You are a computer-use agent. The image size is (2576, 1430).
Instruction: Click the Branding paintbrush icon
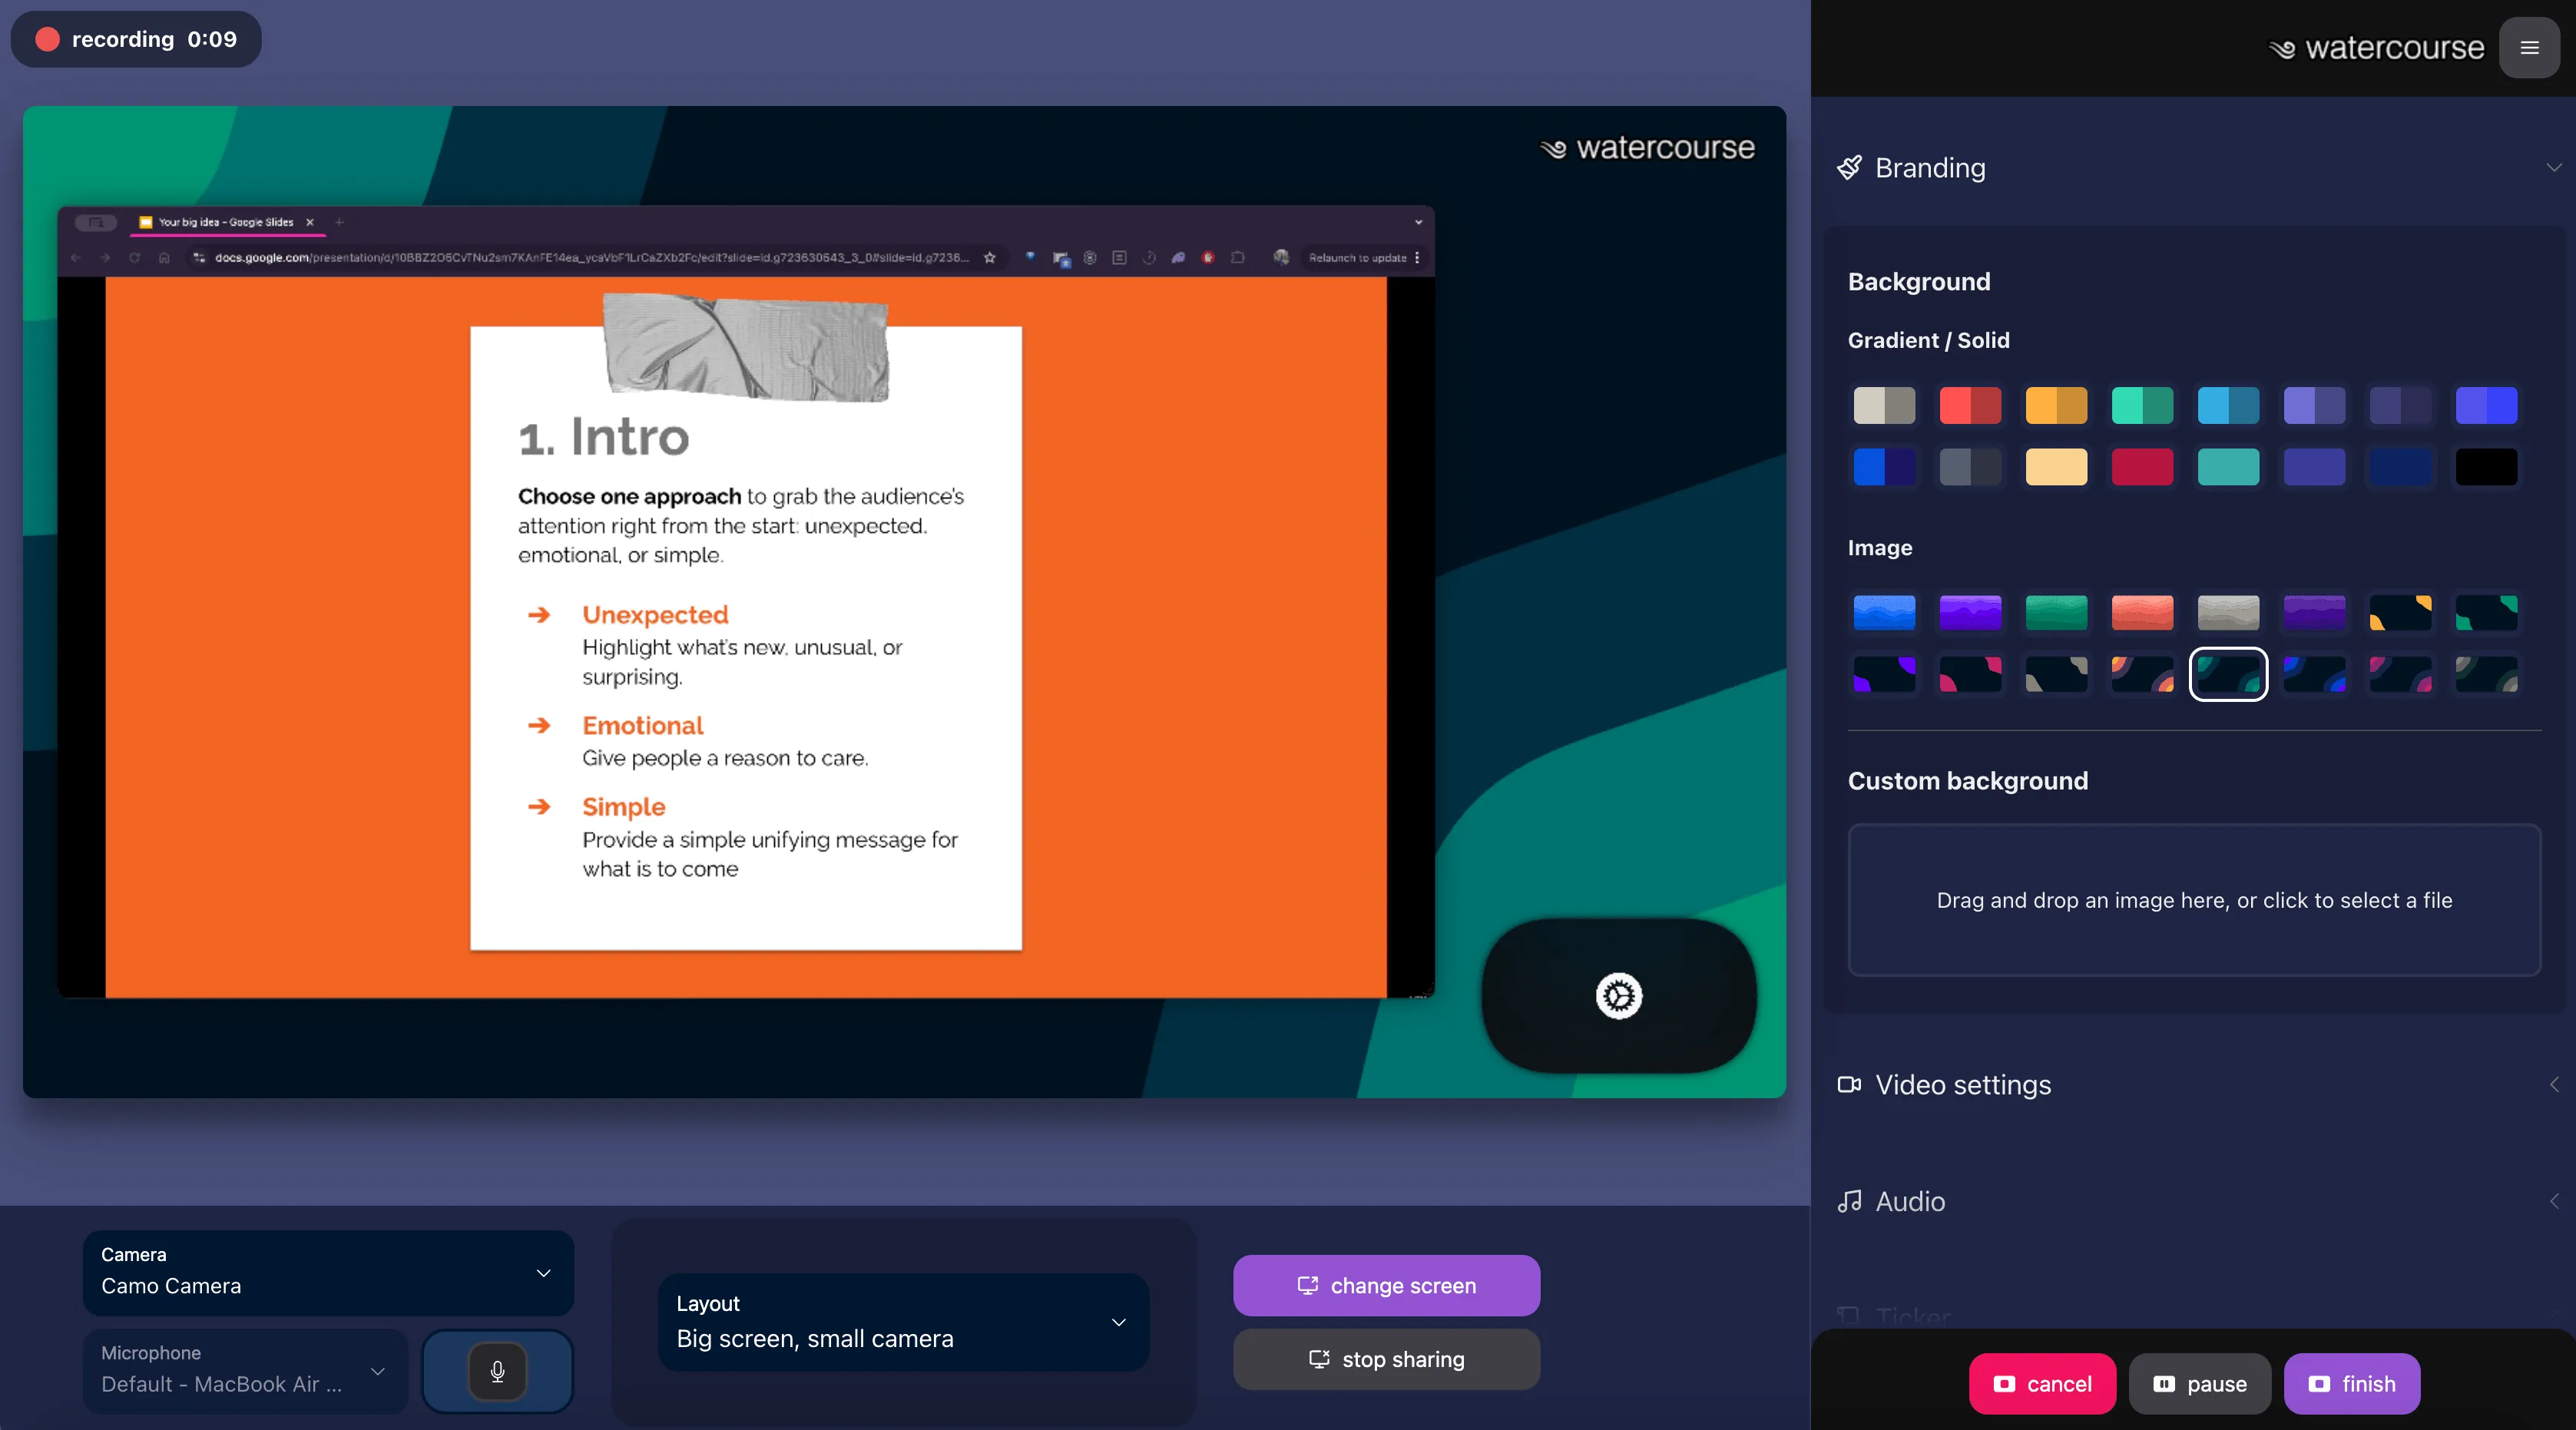tap(1849, 168)
